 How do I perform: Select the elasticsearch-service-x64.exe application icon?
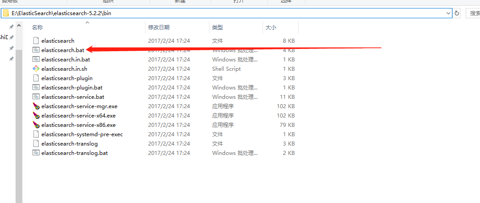[36, 116]
